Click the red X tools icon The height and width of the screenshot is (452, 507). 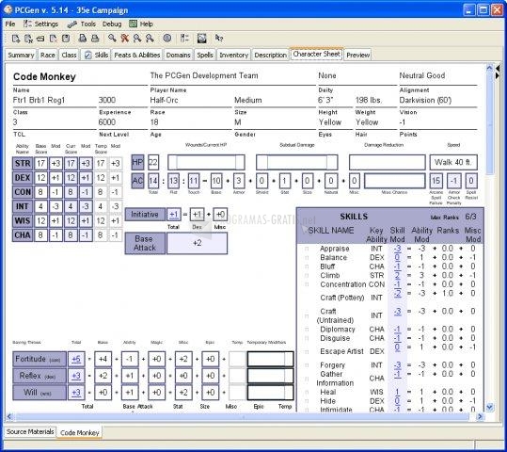point(125,39)
